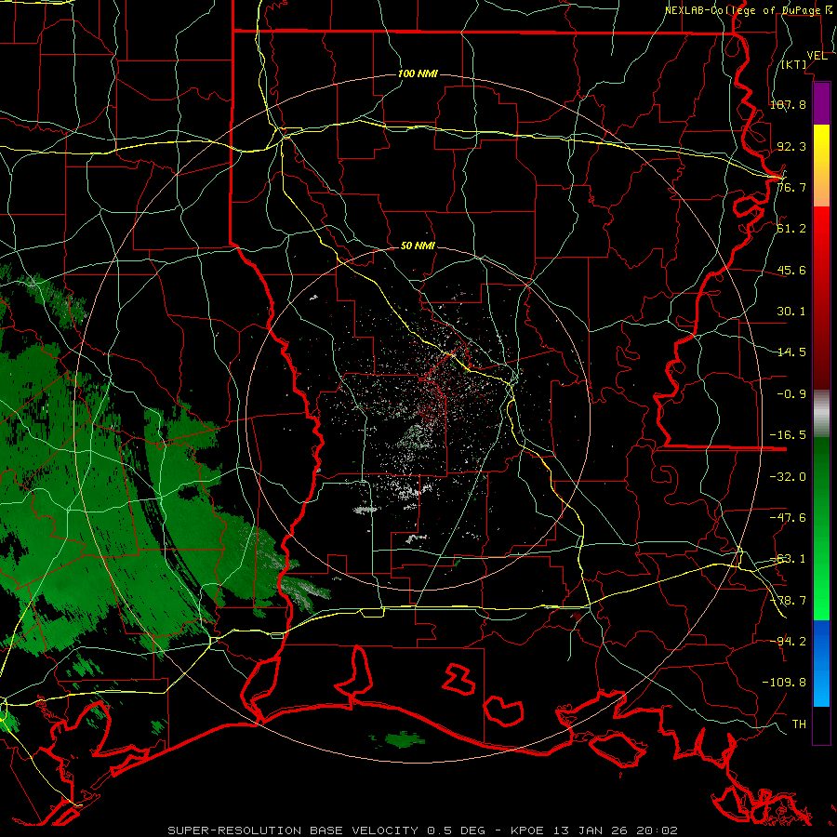The image size is (837, 837).
Task: Click the 107.8 velocity scale value
Action: coord(788,104)
